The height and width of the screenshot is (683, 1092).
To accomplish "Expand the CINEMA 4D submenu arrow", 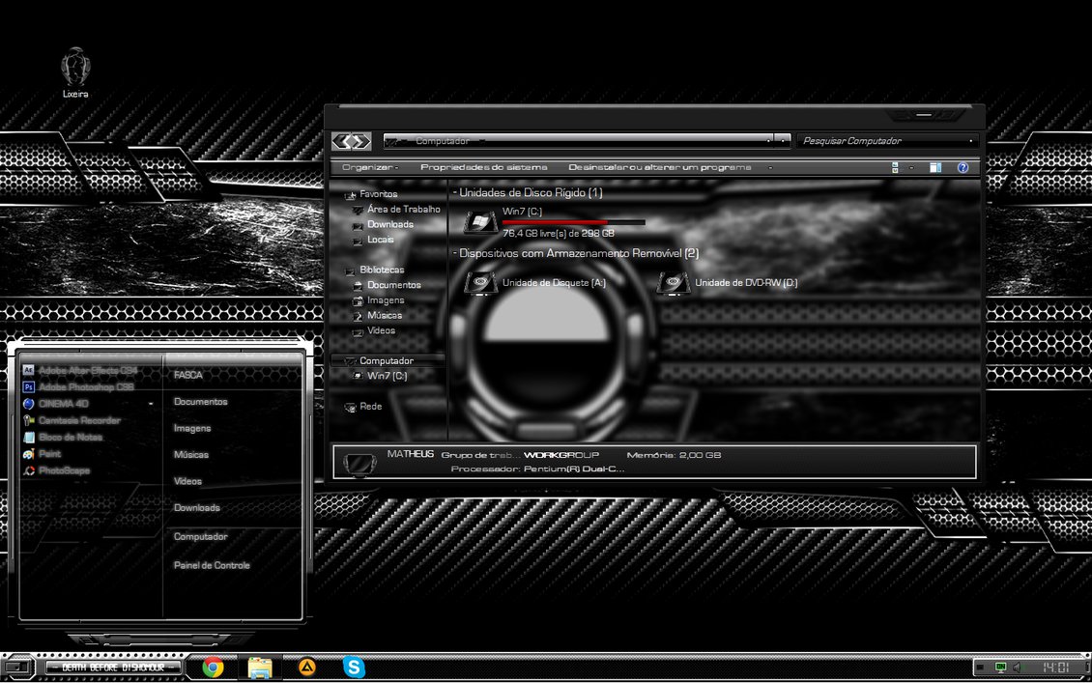I will [151, 404].
